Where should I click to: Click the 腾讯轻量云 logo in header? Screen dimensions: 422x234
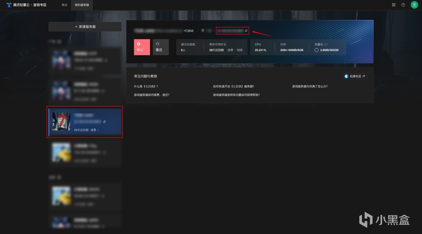(26, 5)
